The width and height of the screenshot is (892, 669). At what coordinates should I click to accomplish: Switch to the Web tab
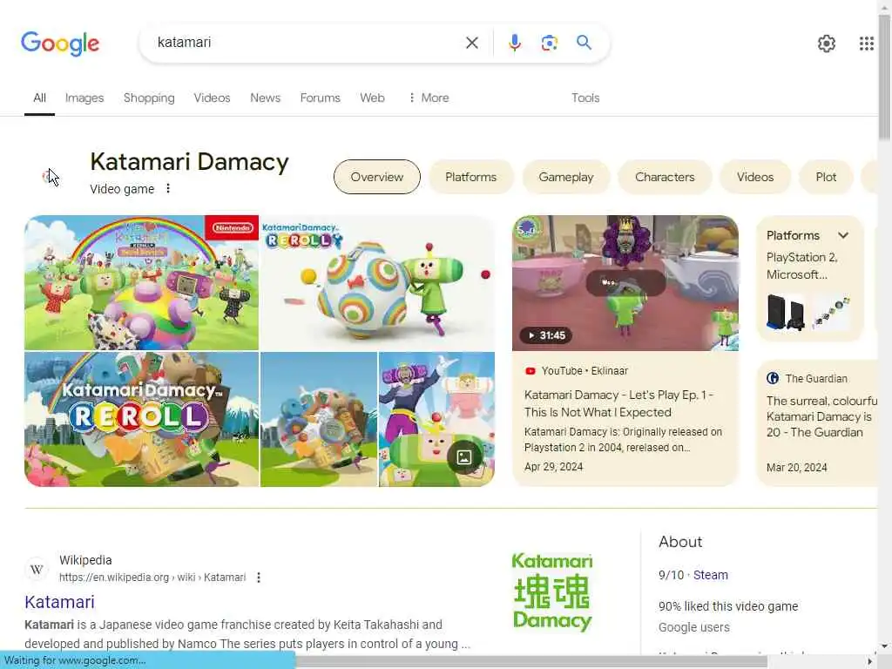pos(372,98)
